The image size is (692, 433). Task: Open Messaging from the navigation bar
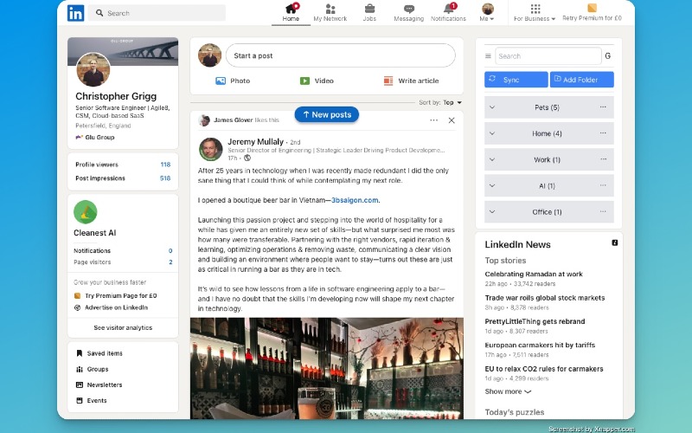pyautogui.click(x=408, y=12)
